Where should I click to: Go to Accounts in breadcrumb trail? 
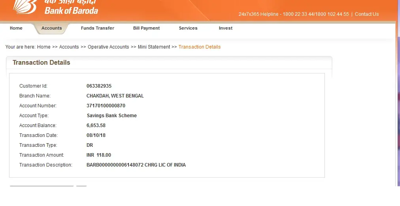[69, 47]
